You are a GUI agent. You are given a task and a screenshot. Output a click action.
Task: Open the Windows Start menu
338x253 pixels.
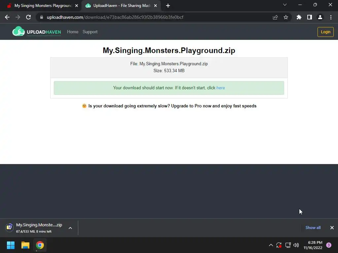pyautogui.click(x=11, y=245)
